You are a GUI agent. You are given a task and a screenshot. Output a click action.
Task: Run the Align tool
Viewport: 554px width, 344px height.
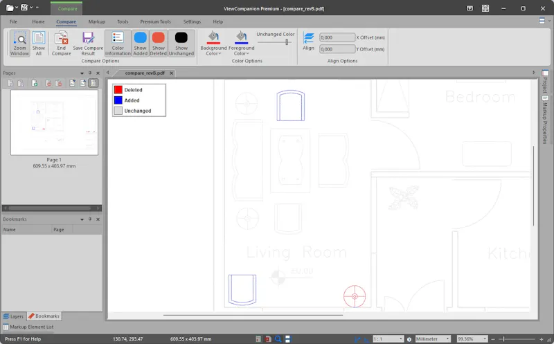(308, 41)
